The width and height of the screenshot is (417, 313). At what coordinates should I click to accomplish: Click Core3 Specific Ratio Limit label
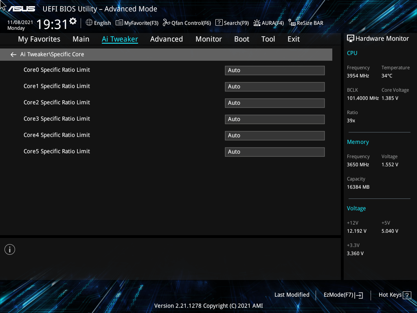tap(57, 119)
